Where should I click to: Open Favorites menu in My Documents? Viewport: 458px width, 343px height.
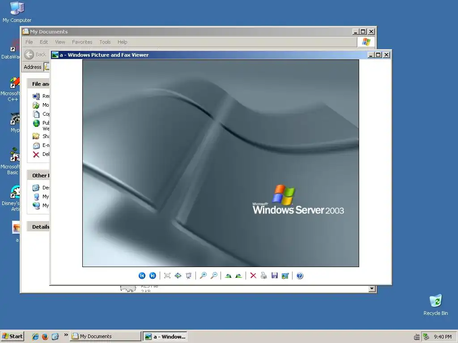pyautogui.click(x=82, y=42)
